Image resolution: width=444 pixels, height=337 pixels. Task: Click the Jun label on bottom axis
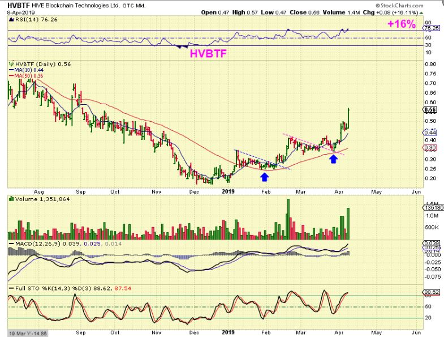pyautogui.click(x=416, y=332)
